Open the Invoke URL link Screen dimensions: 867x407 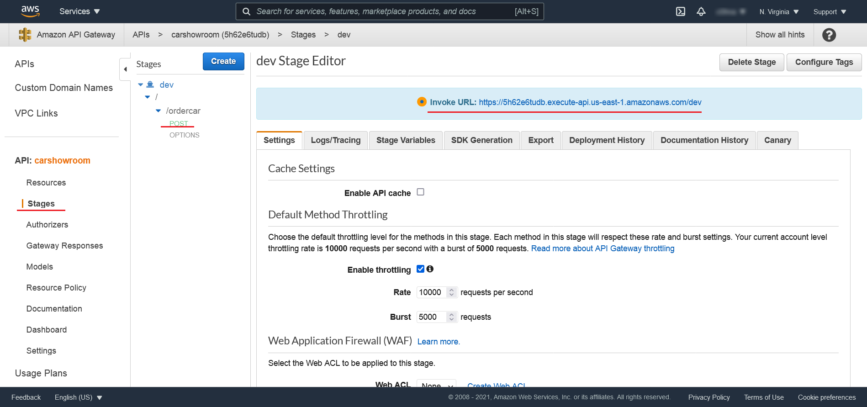(x=590, y=102)
